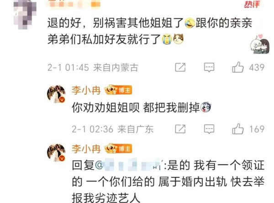Tap the anime couple sticker at right

coord(259,44)
